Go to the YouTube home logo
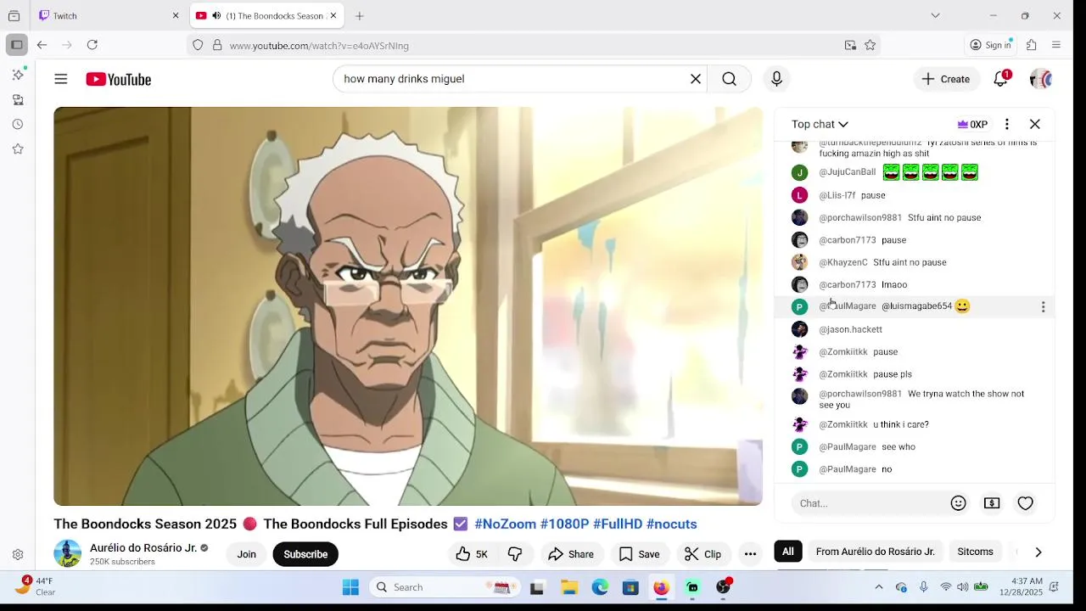Viewport: 1086px width, 611px height. (x=118, y=79)
